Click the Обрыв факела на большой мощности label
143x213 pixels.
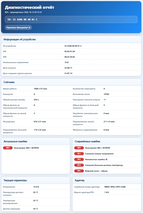click(x=86, y=106)
